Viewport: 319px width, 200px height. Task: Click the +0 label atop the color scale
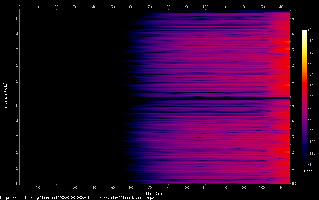[x=309, y=30]
